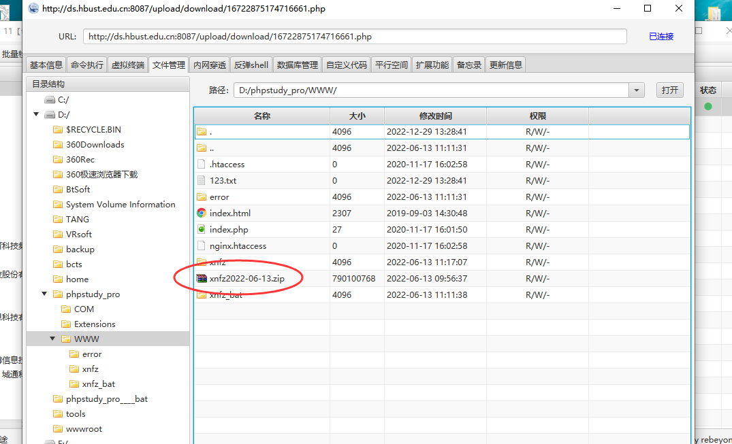Collapse the phpstudy_pro folder node
Image resolution: width=732 pixels, height=444 pixels.
point(44,294)
